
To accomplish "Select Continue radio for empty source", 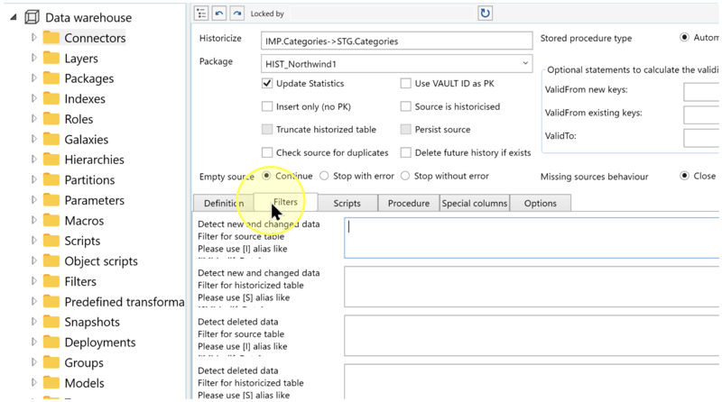I will click(266, 176).
